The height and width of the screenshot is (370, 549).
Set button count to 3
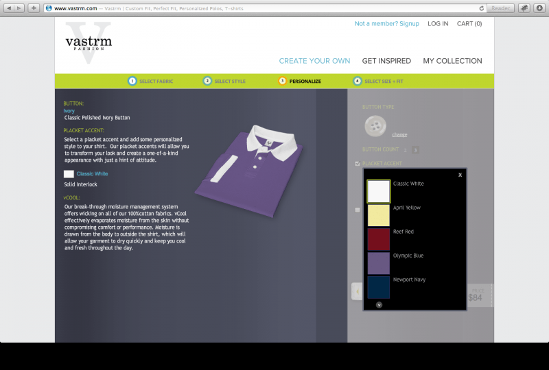coord(415,150)
